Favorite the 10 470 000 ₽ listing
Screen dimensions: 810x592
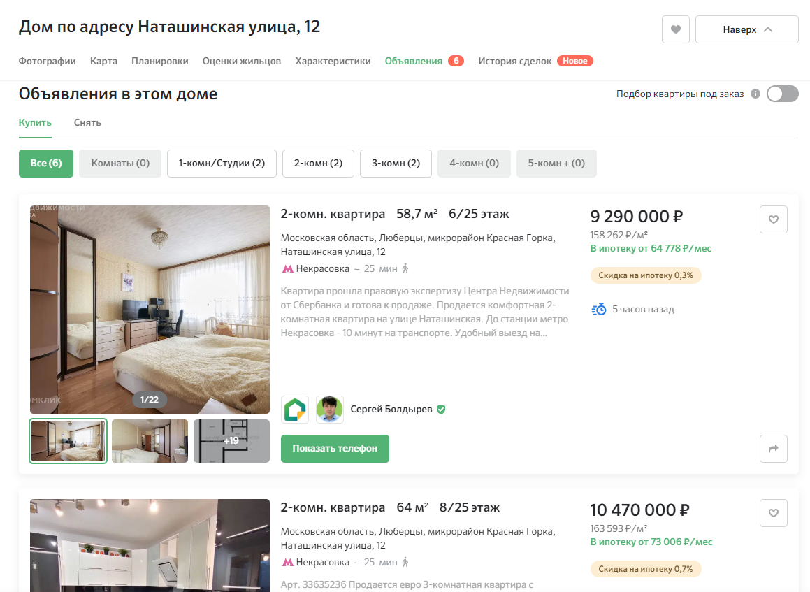coord(774,513)
